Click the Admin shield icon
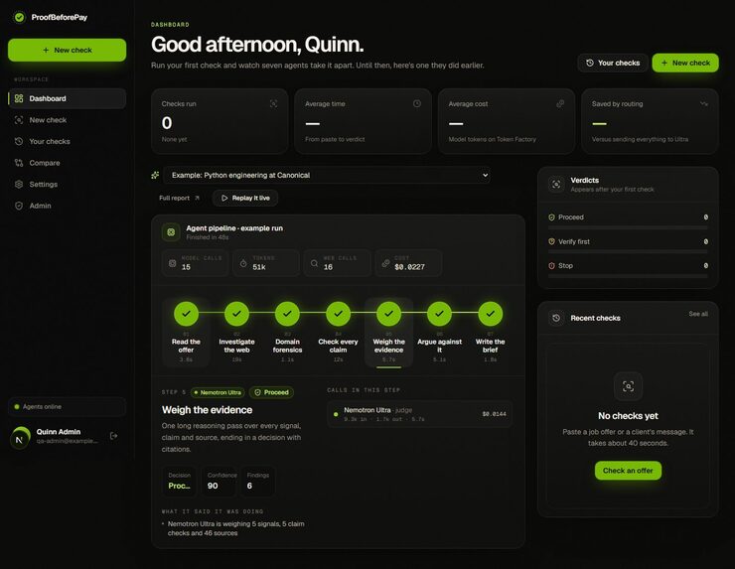This screenshot has height=569, width=735. pos(19,206)
